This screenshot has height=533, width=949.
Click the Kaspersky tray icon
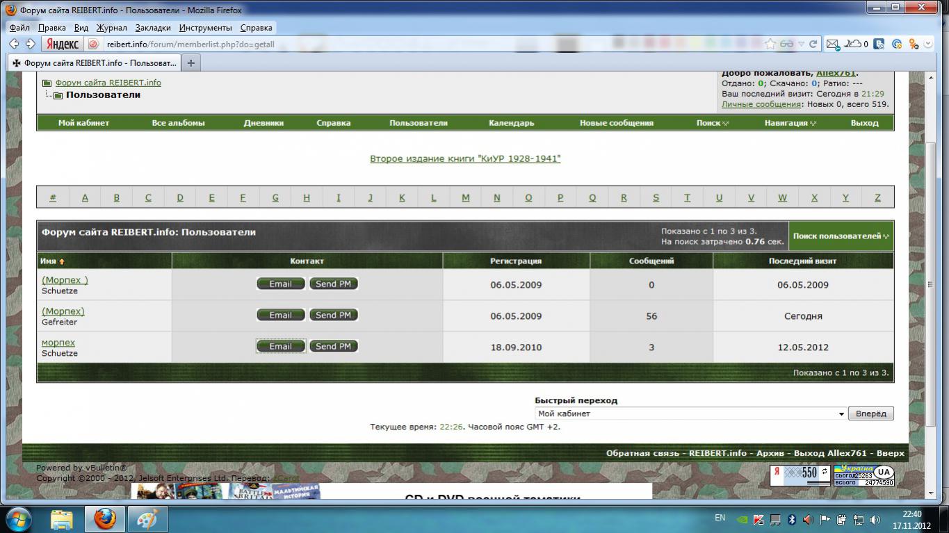click(x=759, y=519)
